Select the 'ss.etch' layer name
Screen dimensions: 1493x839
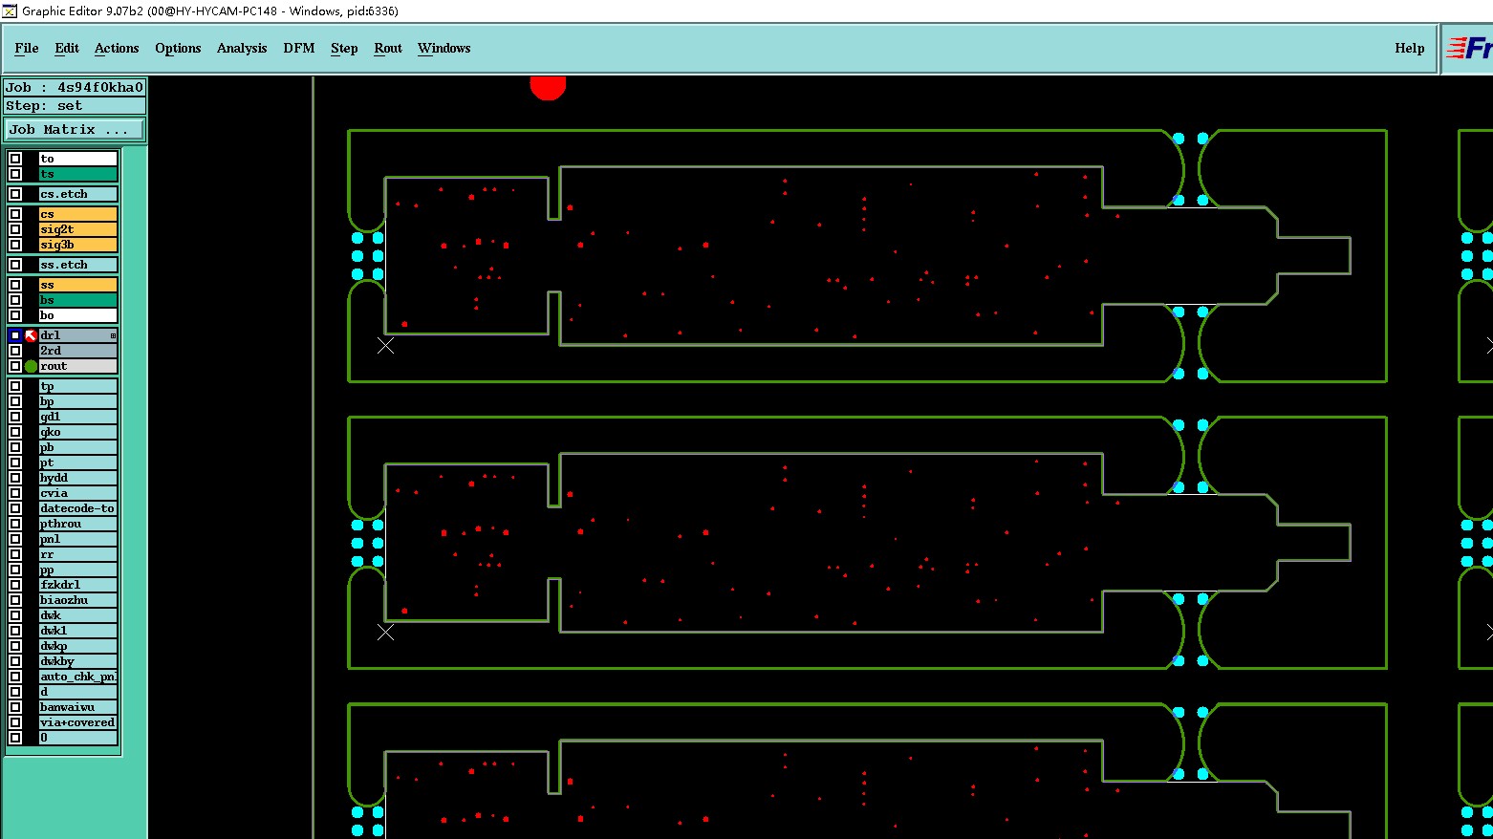[x=77, y=265]
